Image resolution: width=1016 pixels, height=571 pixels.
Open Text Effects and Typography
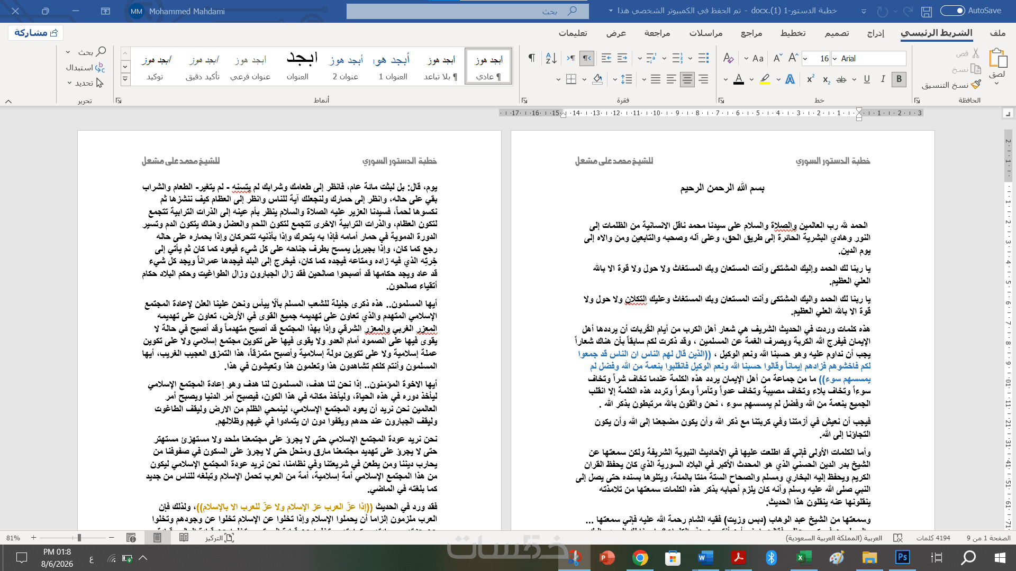[x=790, y=79]
